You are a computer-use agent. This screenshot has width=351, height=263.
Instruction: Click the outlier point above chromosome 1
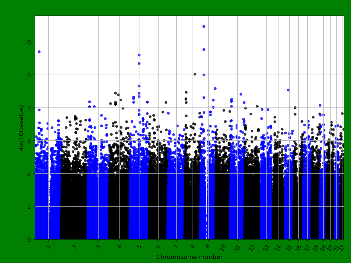tap(39, 52)
